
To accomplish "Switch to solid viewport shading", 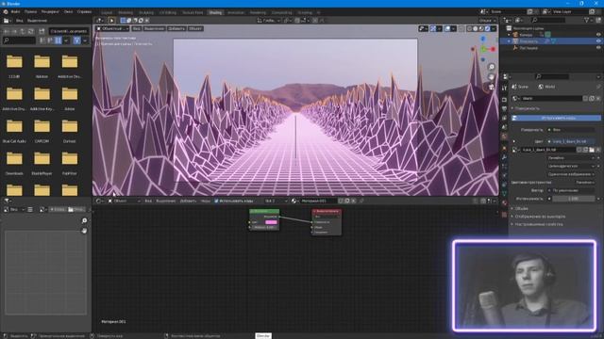I will 476,28.
